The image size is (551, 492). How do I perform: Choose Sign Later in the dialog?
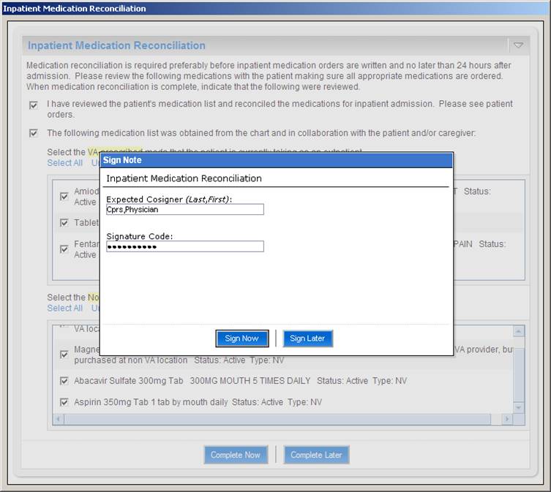click(307, 338)
